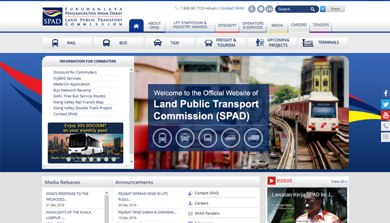Click the red Videos play icon
Image resolution: width=390 pixels, height=223 pixels.
(271, 180)
